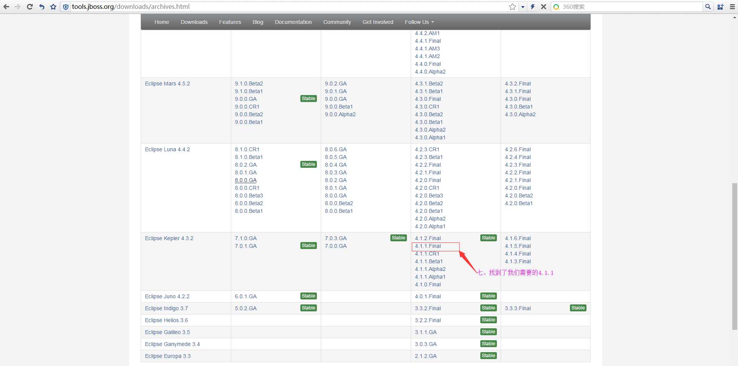Click the scrollbar up arrow

coord(735,17)
